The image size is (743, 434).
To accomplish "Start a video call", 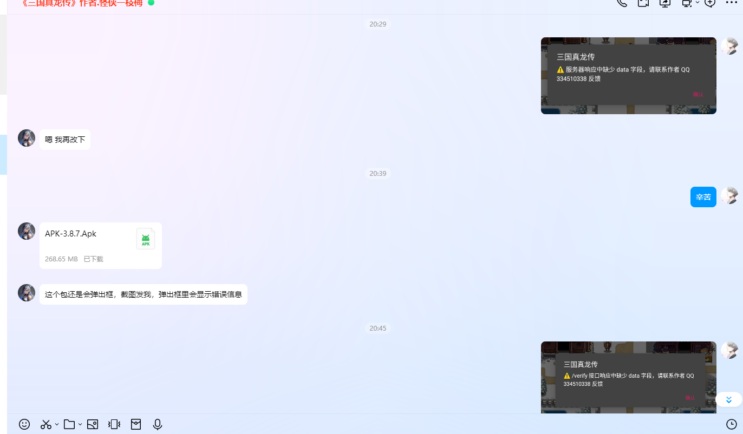I will tap(643, 3).
